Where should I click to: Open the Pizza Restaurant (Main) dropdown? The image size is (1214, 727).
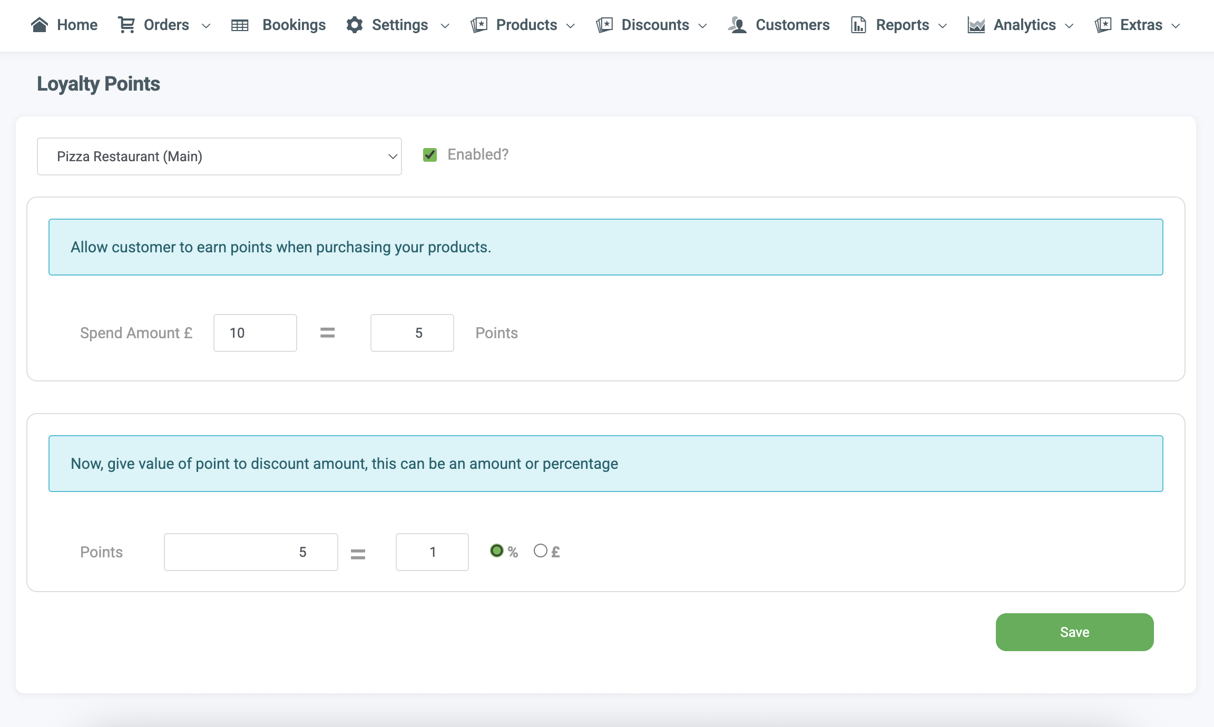click(219, 156)
